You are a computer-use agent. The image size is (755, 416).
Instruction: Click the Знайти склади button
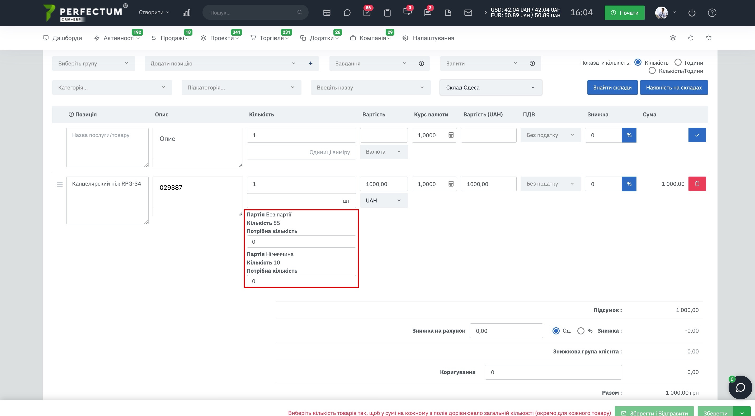pos(612,87)
